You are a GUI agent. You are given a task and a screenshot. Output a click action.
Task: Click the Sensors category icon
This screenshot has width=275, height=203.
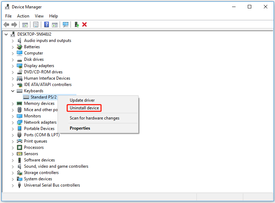pos(20,154)
